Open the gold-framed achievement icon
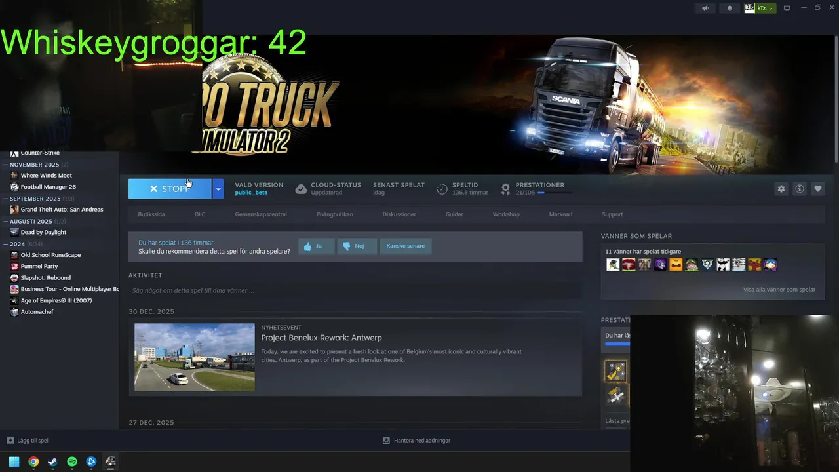This screenshot has width=839, height=472. [615, 371]
